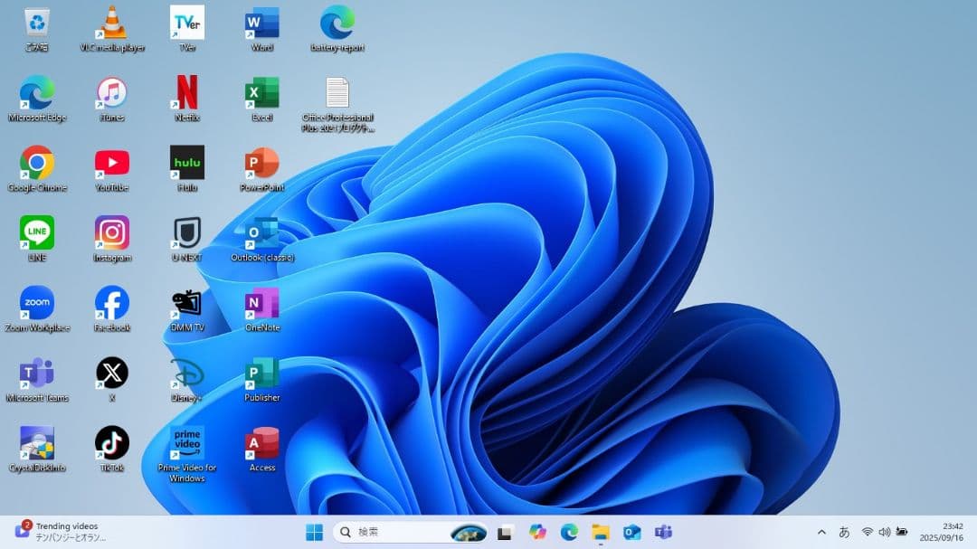Viewport: 977px width, 549px height.
Task: Open the VLC media player shortcut
Action: (x=112, y=24)
